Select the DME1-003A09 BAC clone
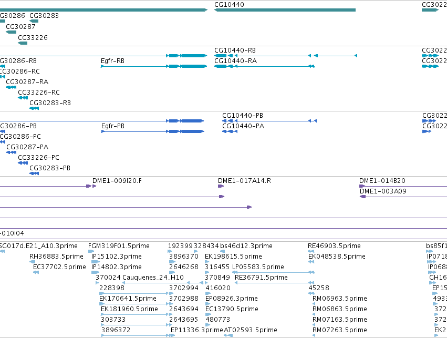The height and width of the screenshot is (338, 447). [x=403, y=197]
